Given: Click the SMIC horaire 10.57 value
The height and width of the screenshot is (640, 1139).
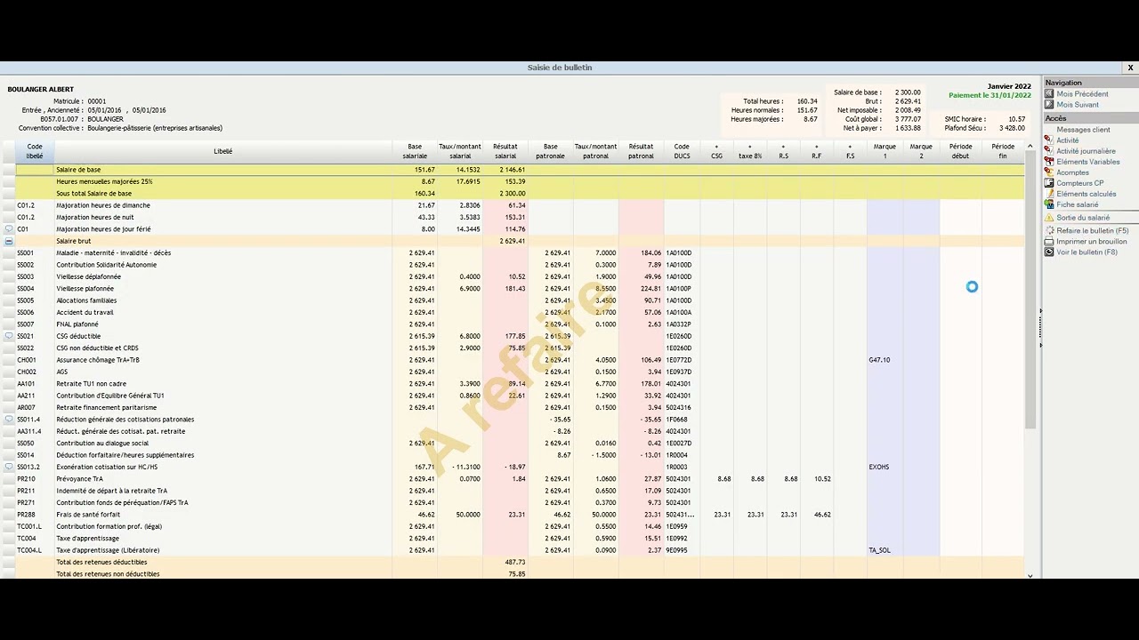Looking at the screenshot, I should pos(1017,119).
